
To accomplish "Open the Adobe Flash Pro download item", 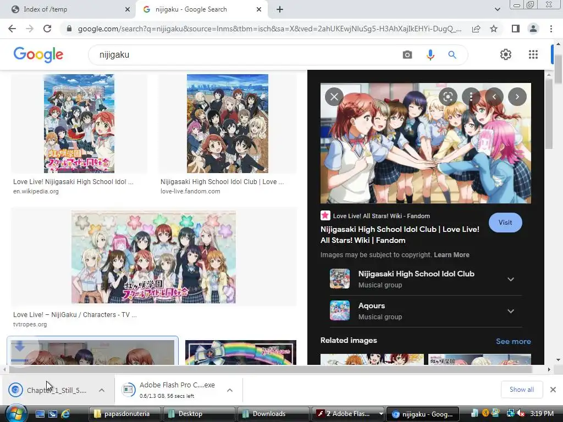I will click(x=171, y=390).
